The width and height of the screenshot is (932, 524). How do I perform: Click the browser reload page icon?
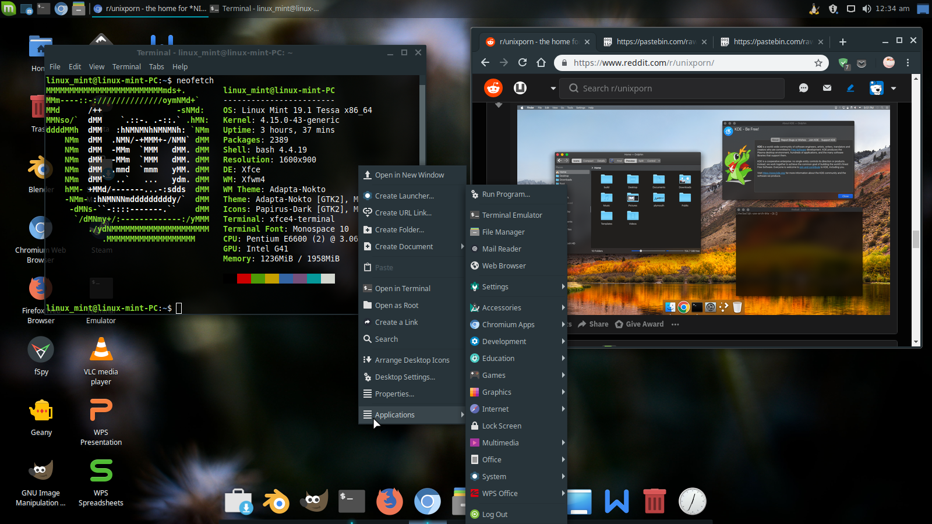523,63
